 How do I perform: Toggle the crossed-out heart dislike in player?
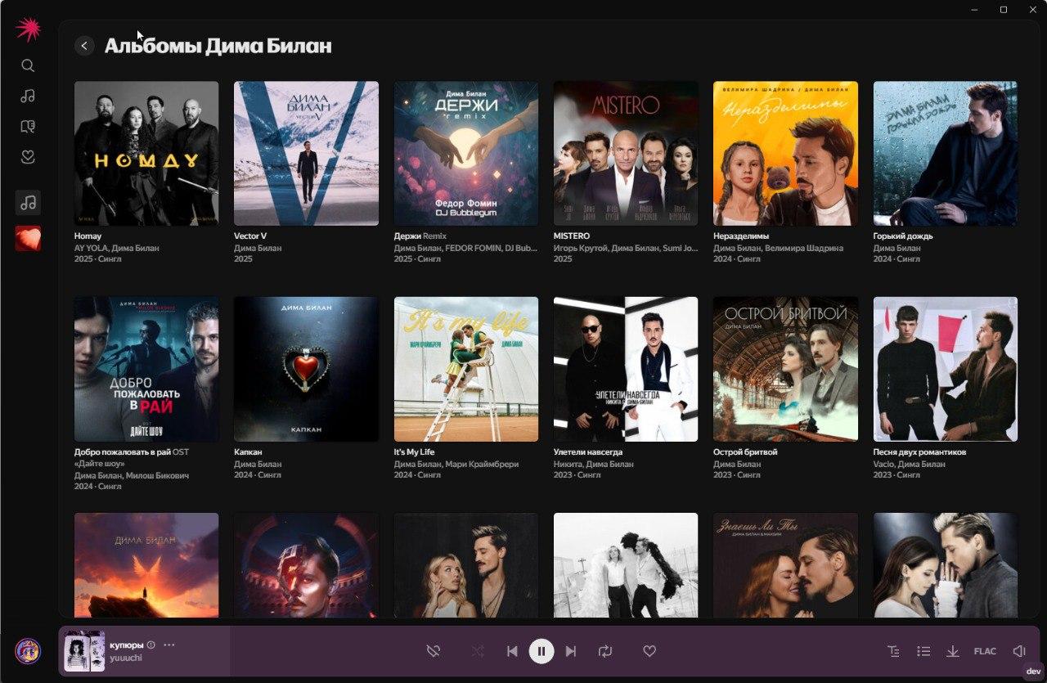434,651
